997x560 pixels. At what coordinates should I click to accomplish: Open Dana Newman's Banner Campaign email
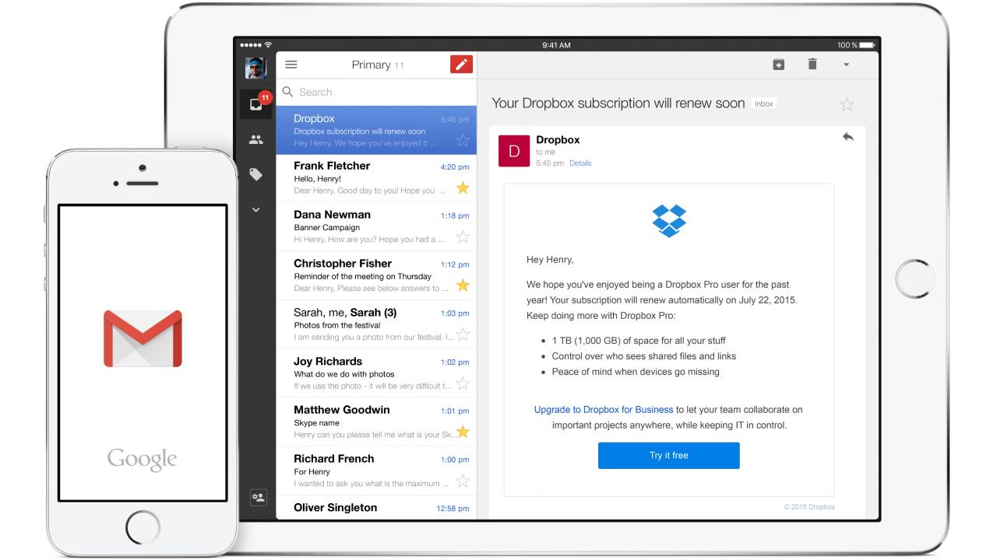(376, 226)
